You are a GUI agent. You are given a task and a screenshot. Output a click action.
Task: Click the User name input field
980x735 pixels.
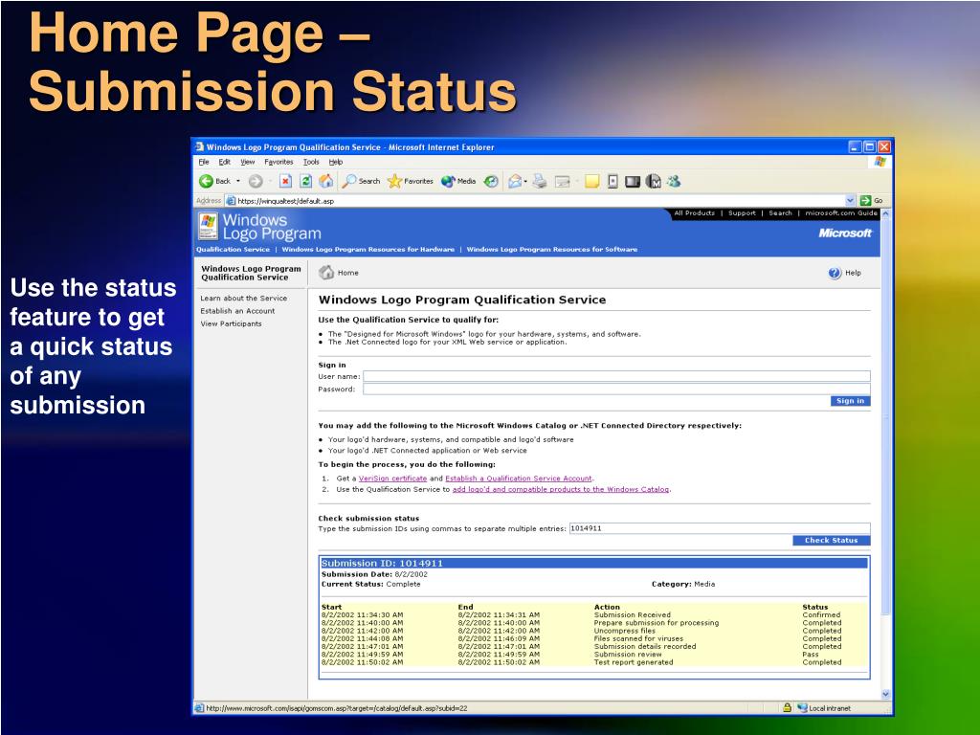[616, 376]
